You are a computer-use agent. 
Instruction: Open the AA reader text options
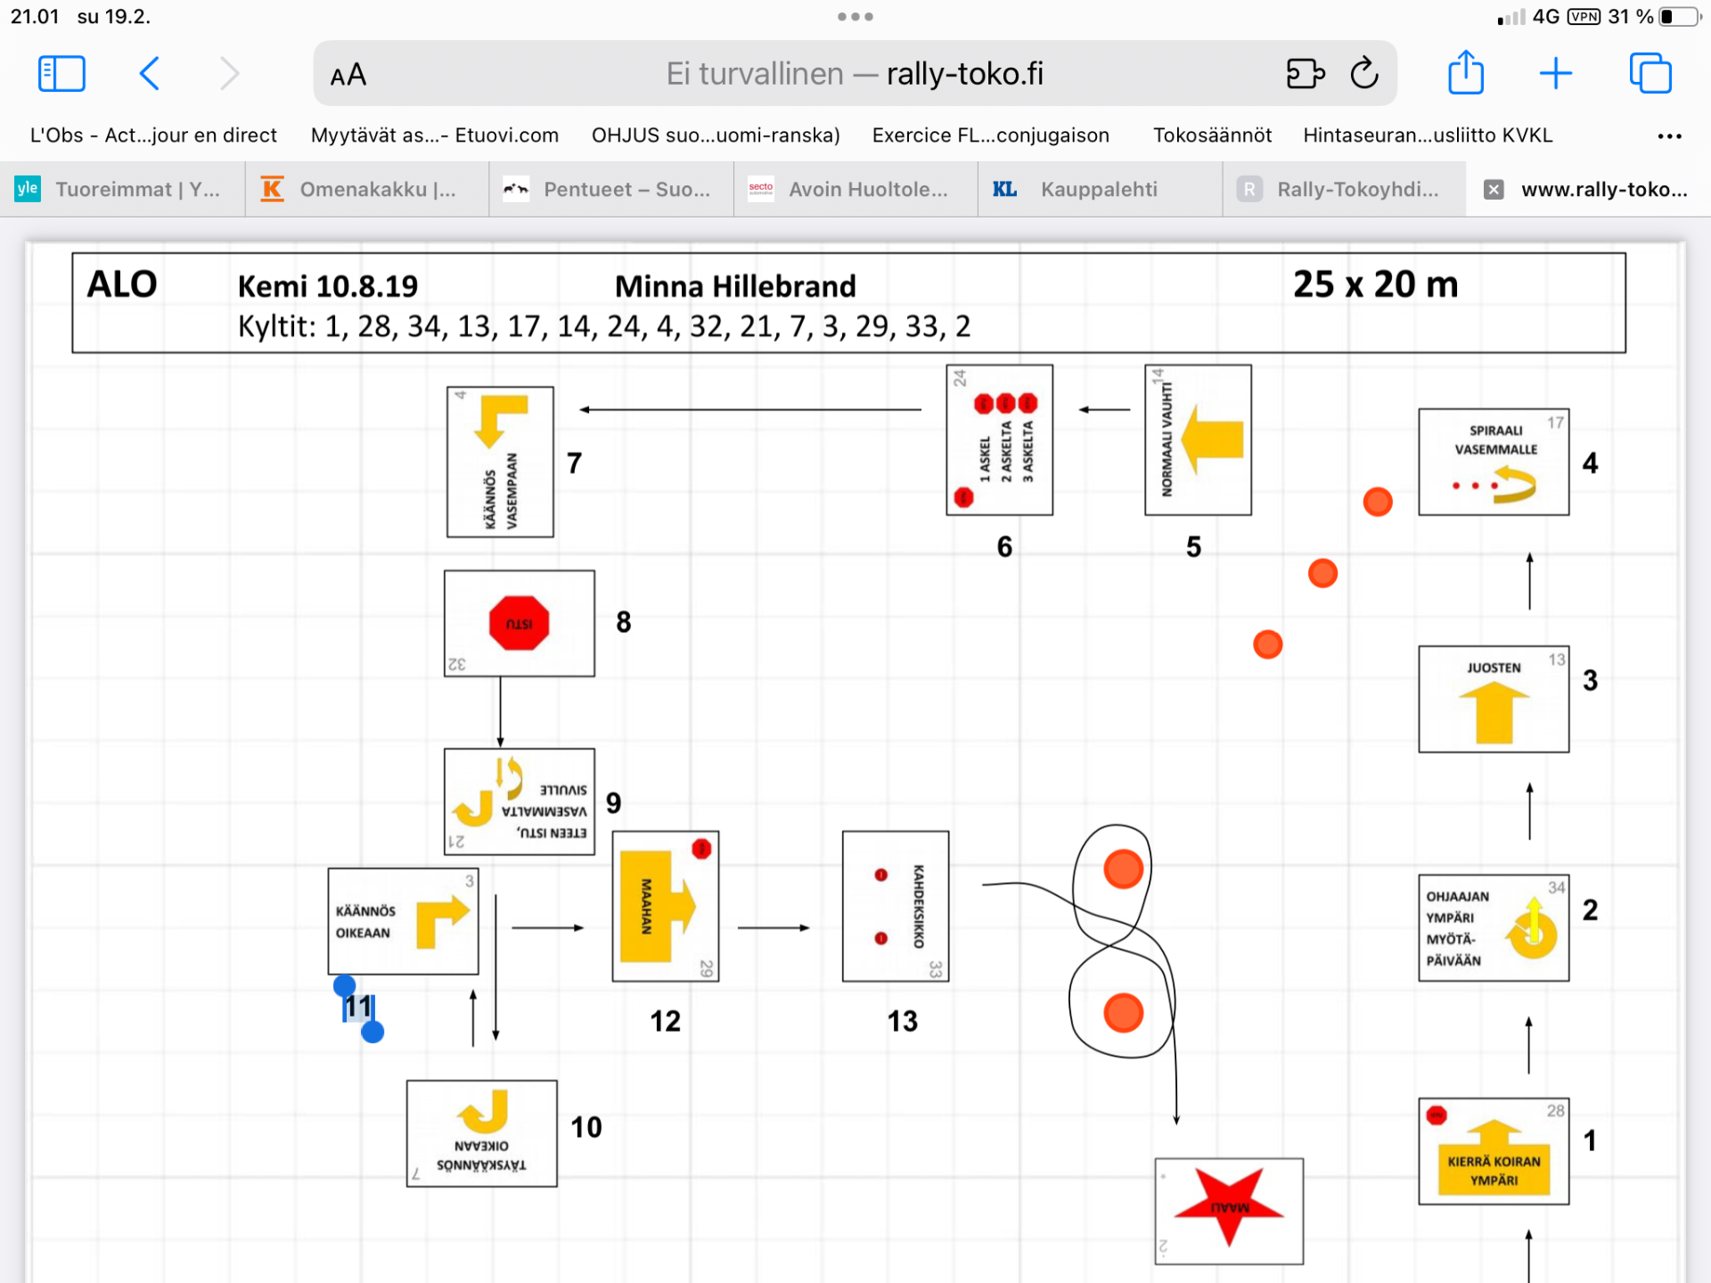pos(348,75)
